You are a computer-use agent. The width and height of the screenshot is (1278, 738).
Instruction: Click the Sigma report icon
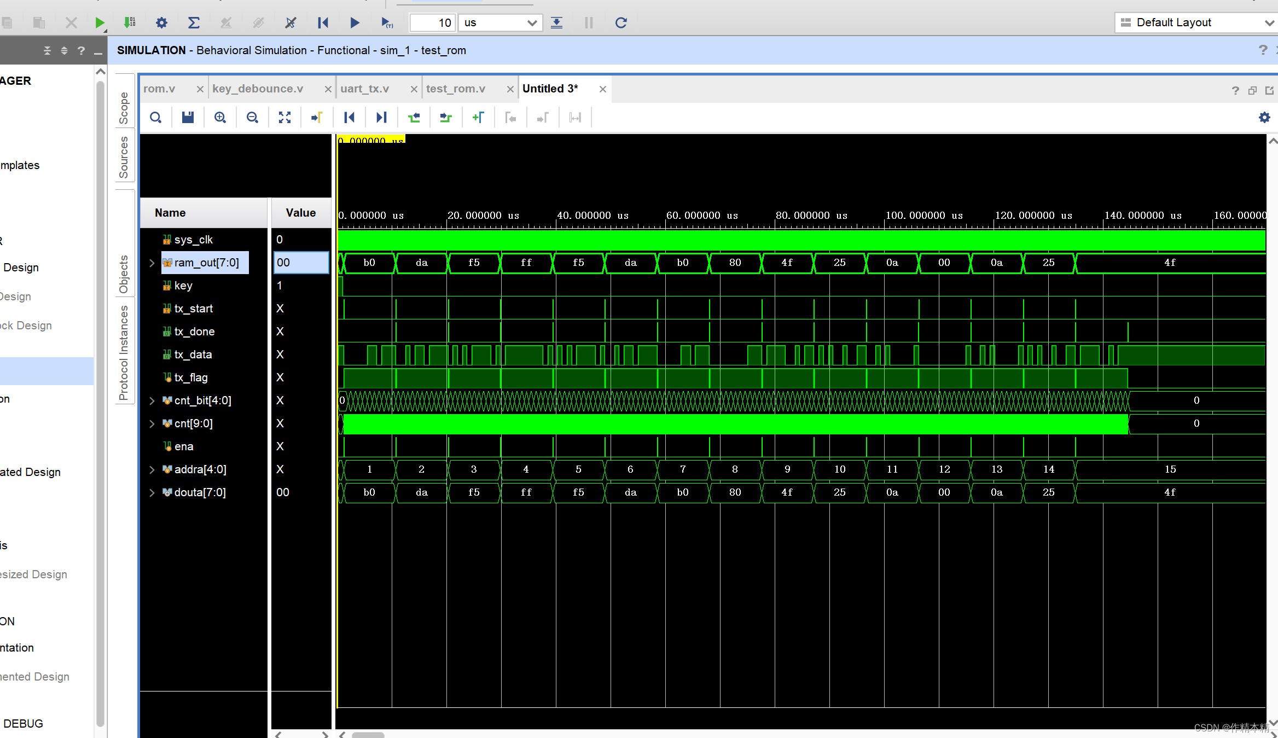point(194,23)
